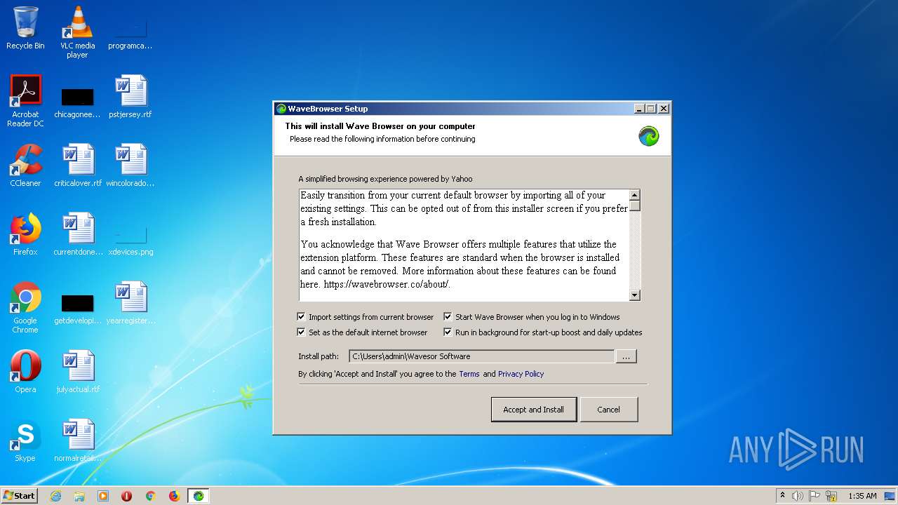
Task: Click the network icon in the tray
Action: point(832,496)
